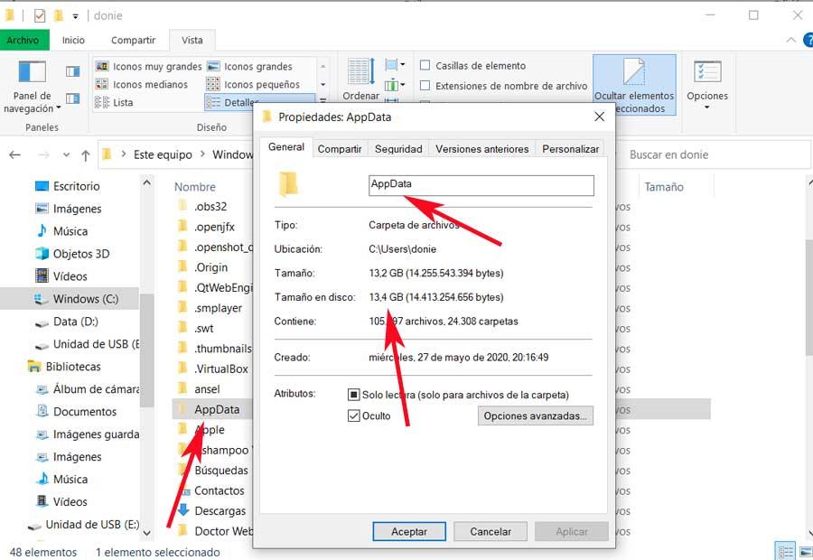The image size is (813, 560).
Task: Select Iconos muy grandes layout
Action: click(149, 66)
